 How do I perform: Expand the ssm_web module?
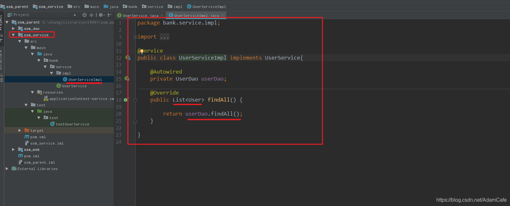click(13, 150)
